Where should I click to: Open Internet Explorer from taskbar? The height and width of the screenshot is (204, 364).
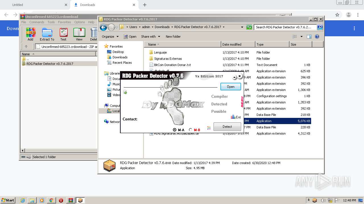tap(22, 200)
